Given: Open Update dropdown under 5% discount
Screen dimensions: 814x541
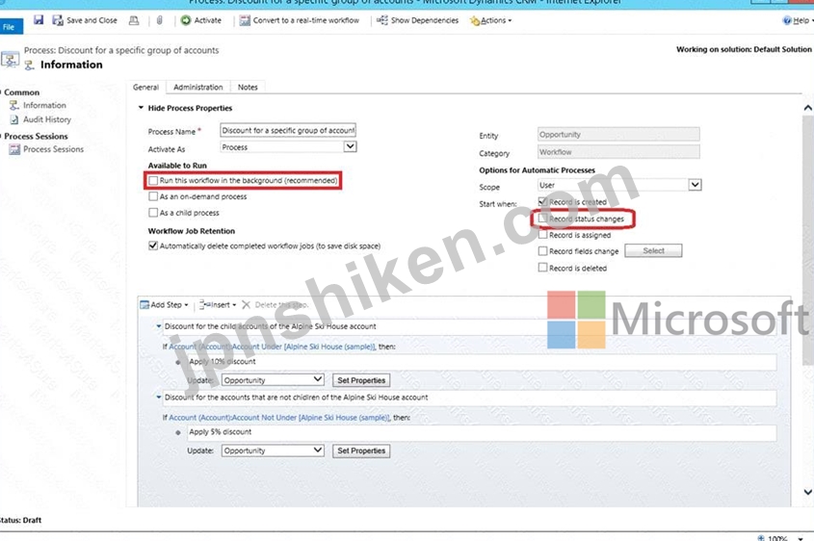Looking at the screenshot, I should pyautogui.click(x=273, y=451).
